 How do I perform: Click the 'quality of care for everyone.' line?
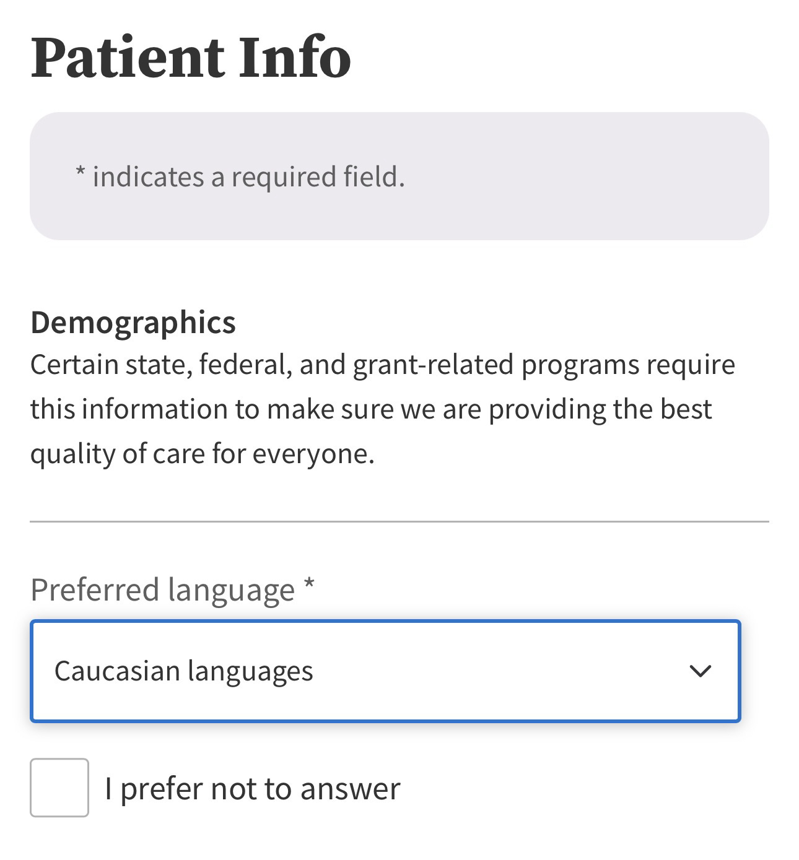tap(203, 454)
